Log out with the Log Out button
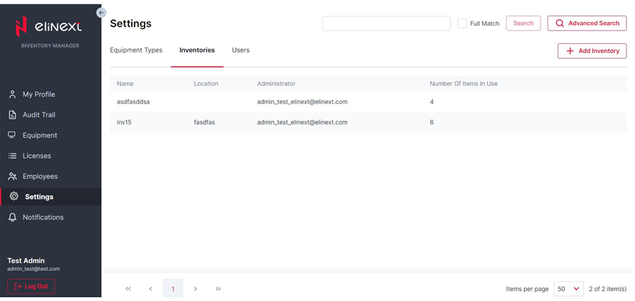 (31, 286)
